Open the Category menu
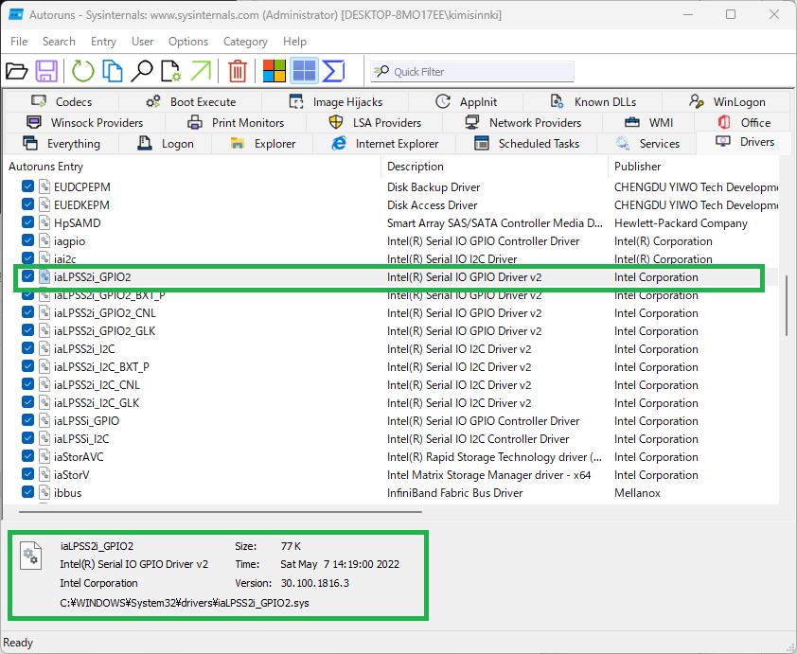Screen dimensions: 797x654 tap(245, 42)
